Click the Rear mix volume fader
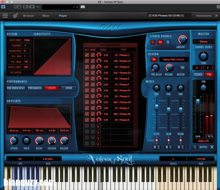The image size is (220, 190). click(x=169, y=110)
